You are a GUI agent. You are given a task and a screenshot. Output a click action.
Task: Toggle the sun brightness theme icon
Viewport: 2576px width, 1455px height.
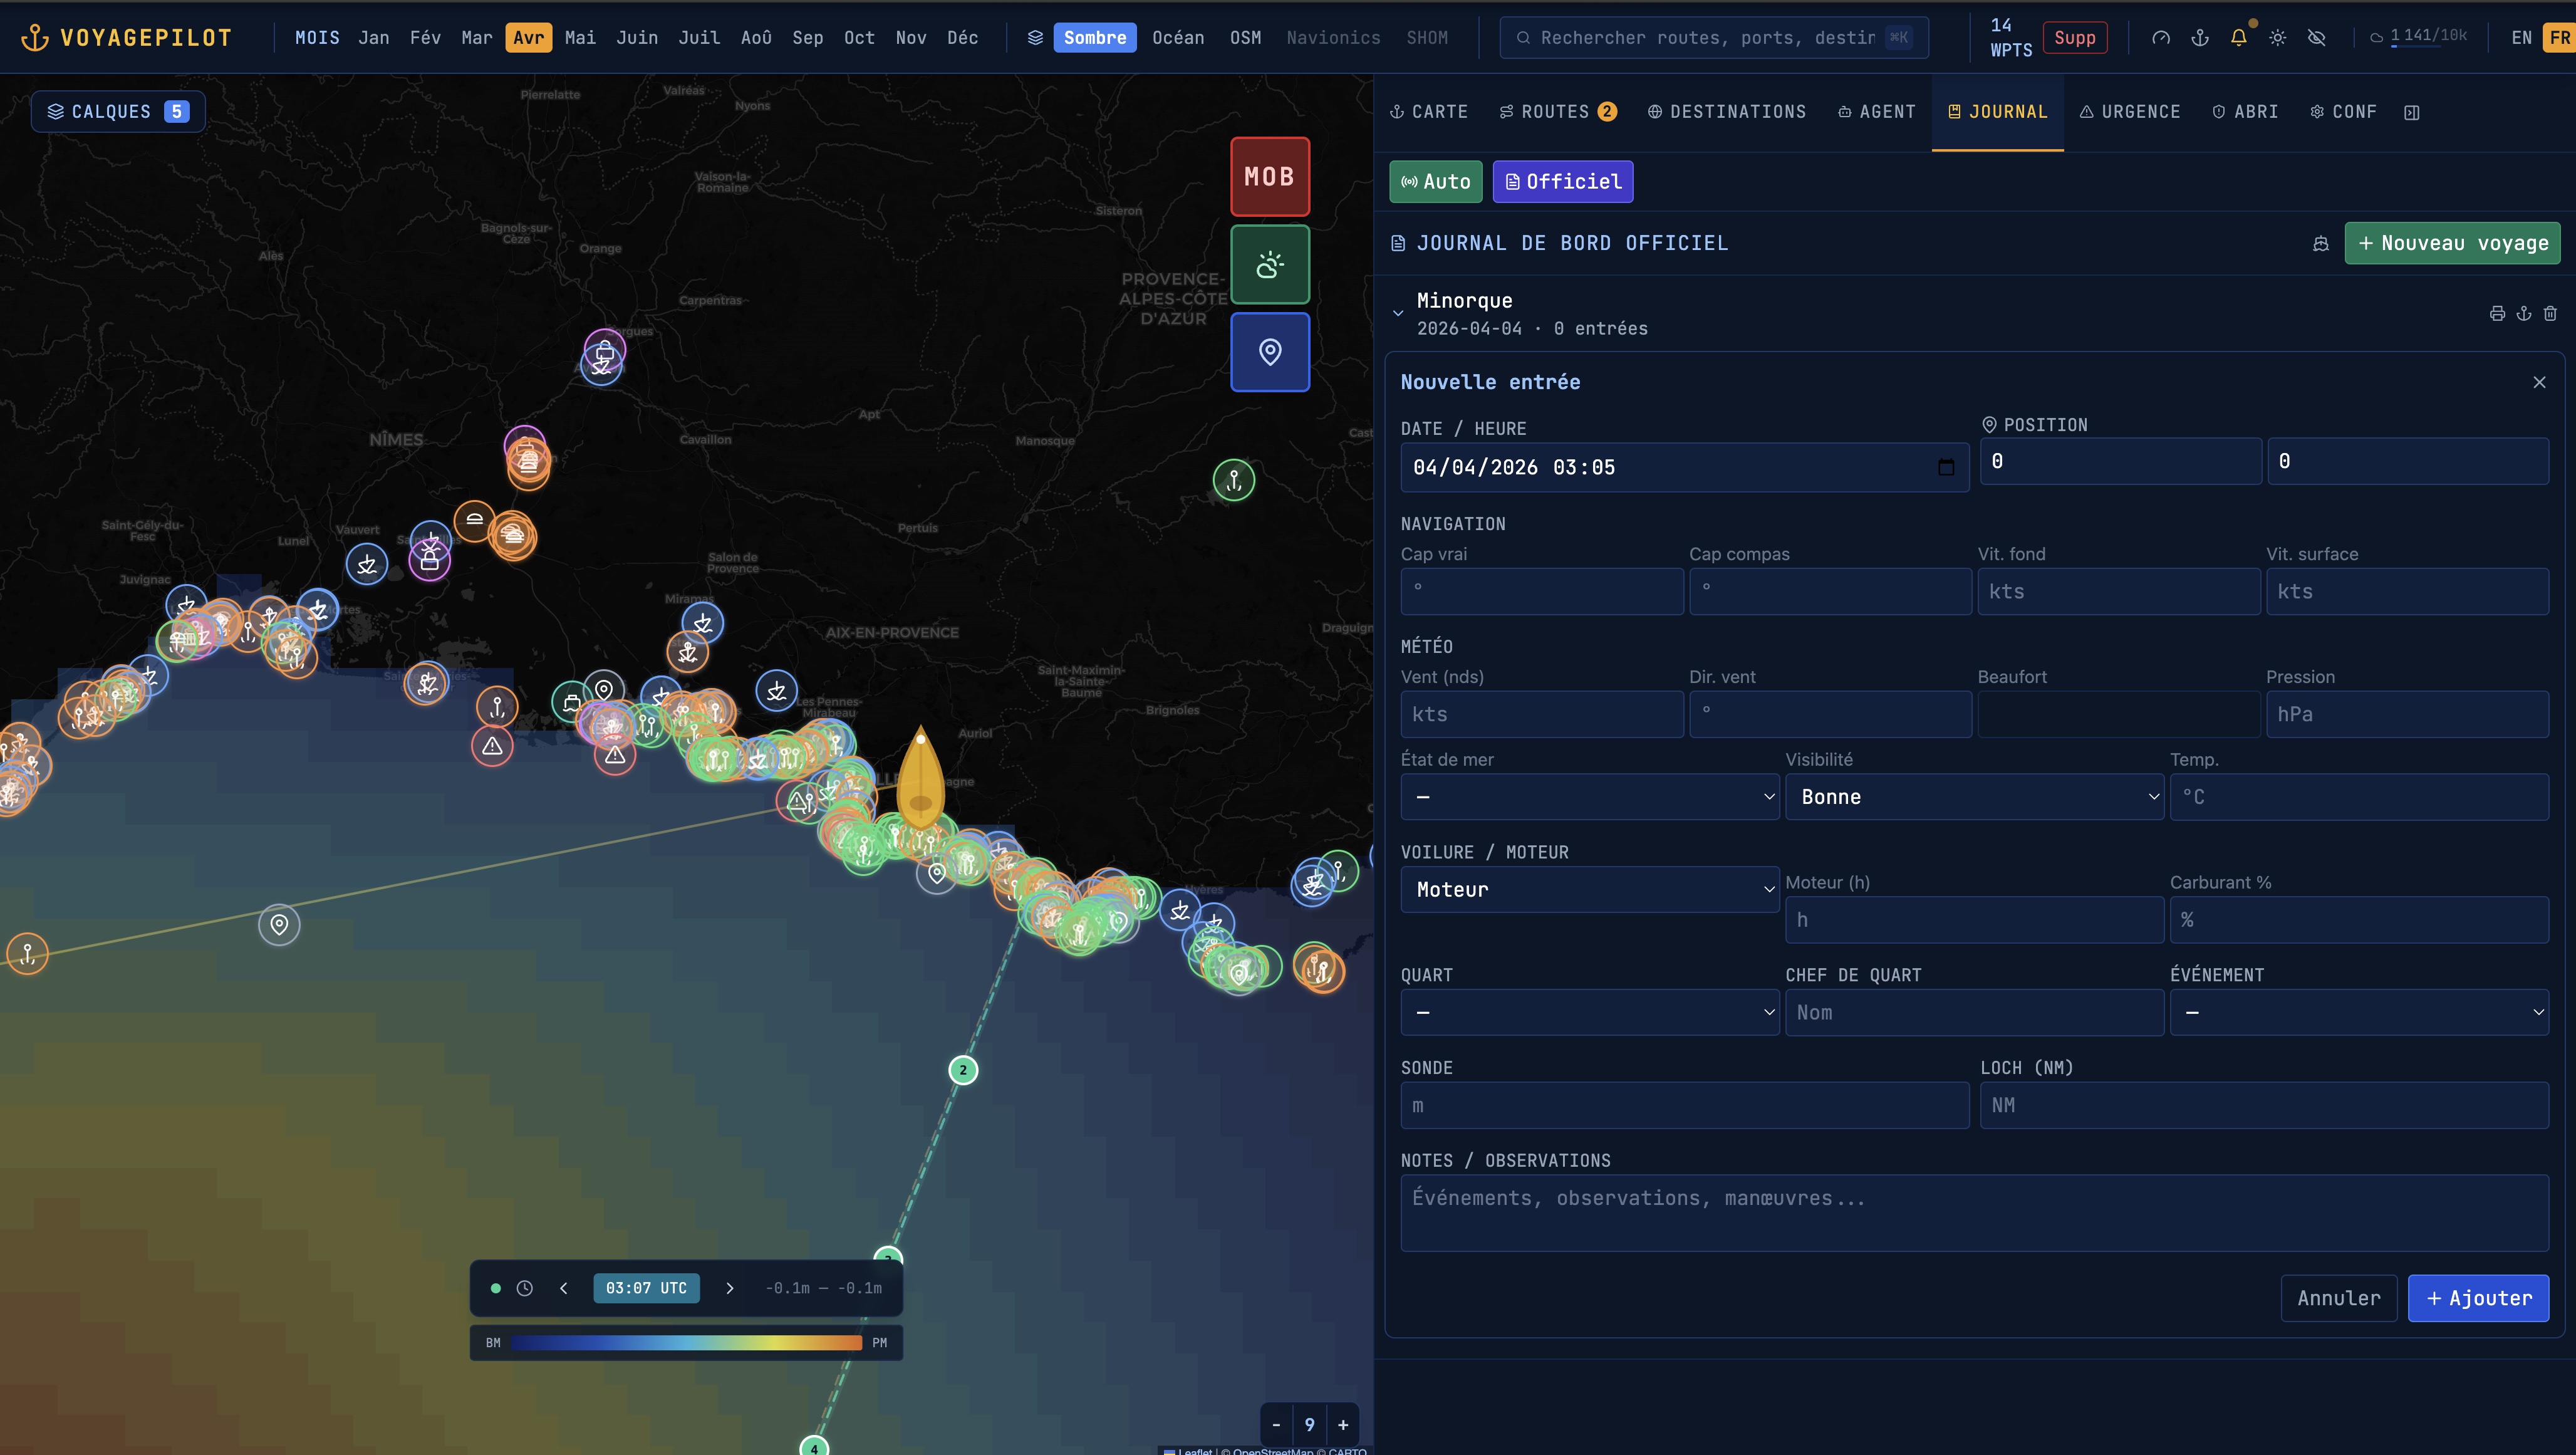(x=2277, y=38)
